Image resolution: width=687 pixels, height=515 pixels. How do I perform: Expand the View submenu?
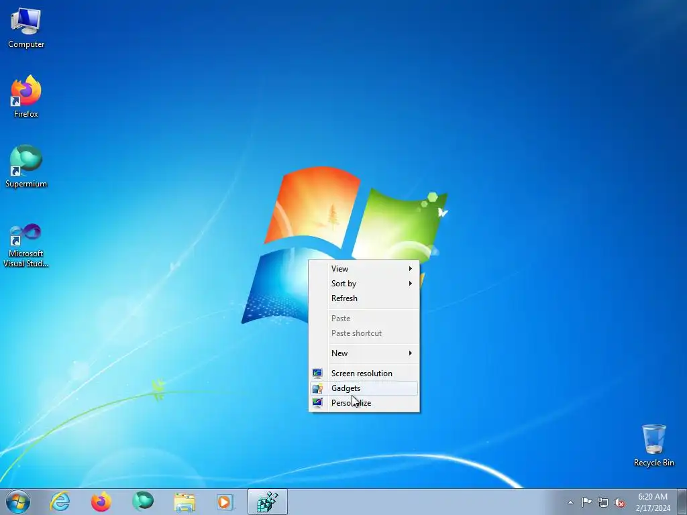click(364, 268)
